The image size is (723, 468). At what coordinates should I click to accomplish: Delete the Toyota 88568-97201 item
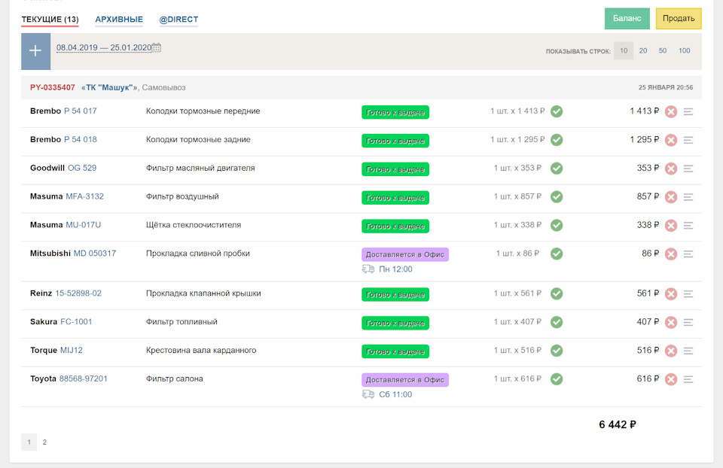[x=671, y=379]
